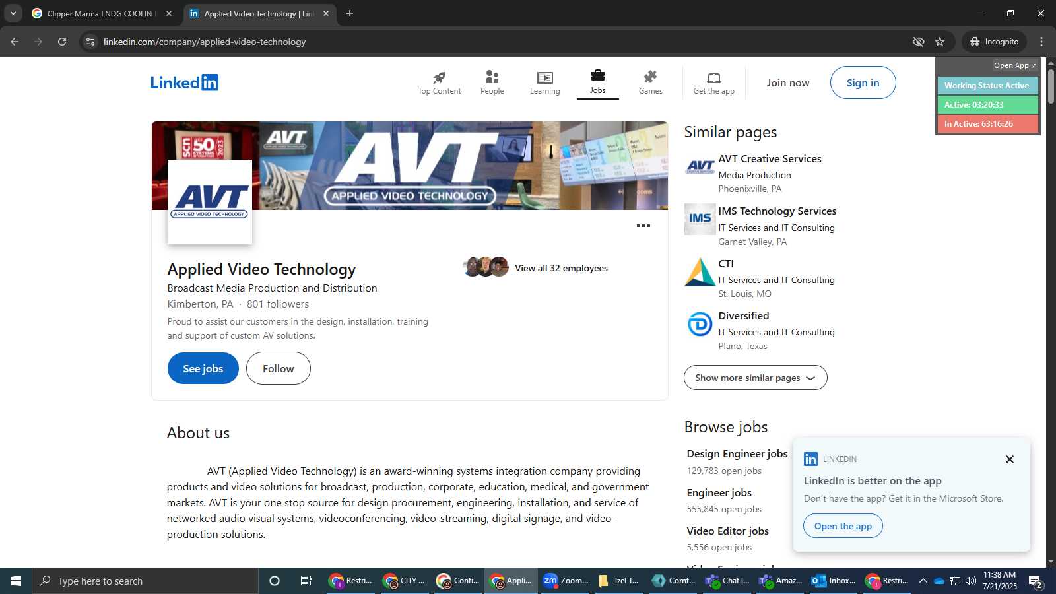Image resolution: width=1056 pixels, height=594 pixels.
Task: Open the notifications center icon
Action: tap(1036, 581)
